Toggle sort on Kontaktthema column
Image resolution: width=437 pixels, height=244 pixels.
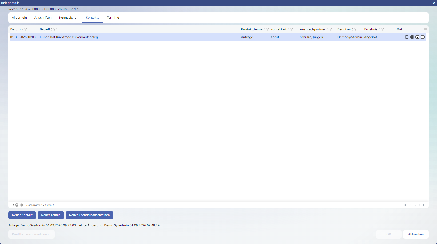264,29
